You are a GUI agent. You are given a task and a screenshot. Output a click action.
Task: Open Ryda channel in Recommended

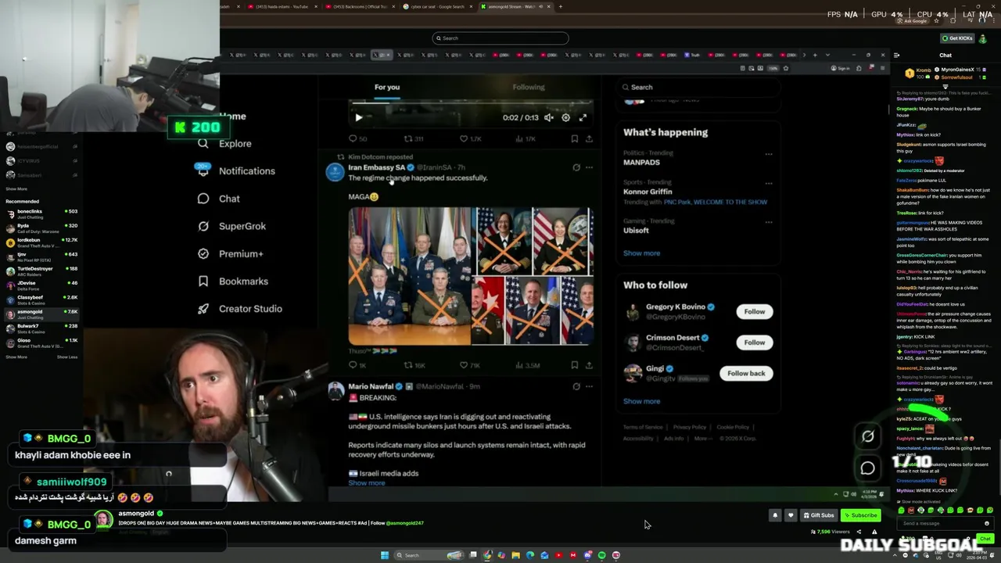(41, 228)
